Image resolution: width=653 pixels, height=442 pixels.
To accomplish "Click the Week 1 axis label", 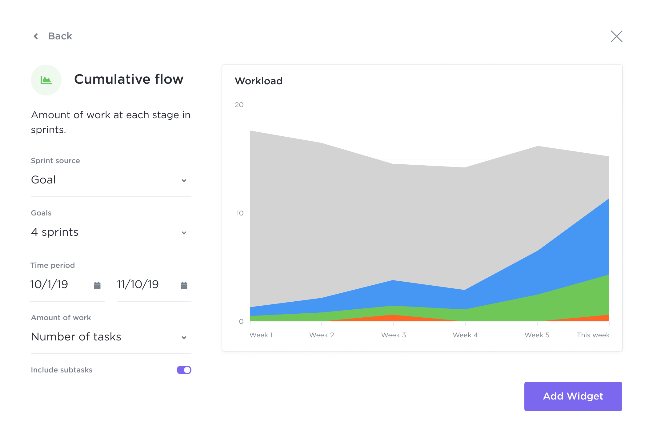I will pos(261,335).
